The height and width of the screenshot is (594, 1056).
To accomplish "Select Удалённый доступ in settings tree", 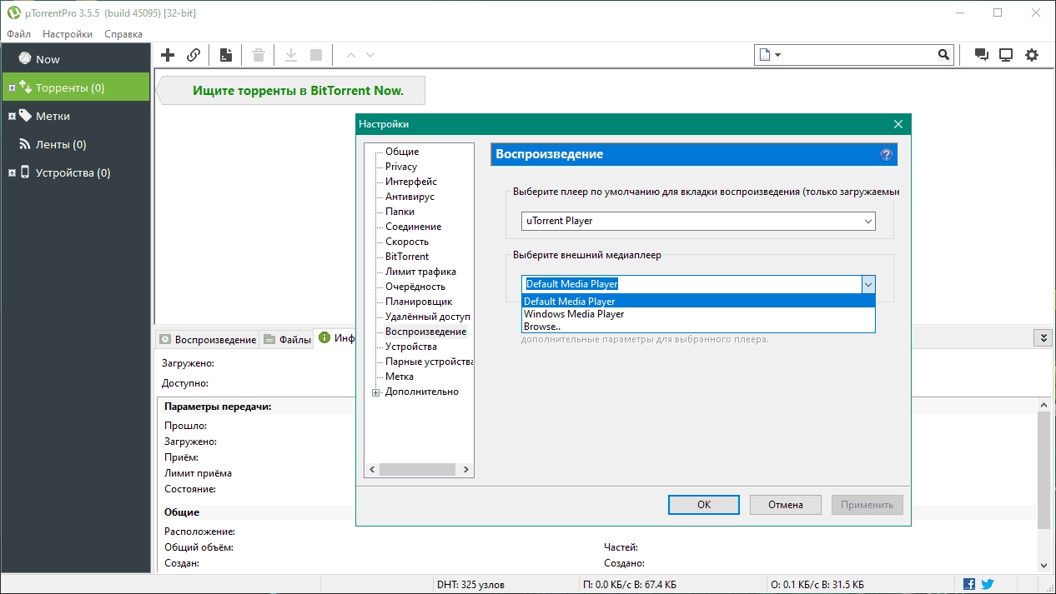I will (x=428, y=317).
